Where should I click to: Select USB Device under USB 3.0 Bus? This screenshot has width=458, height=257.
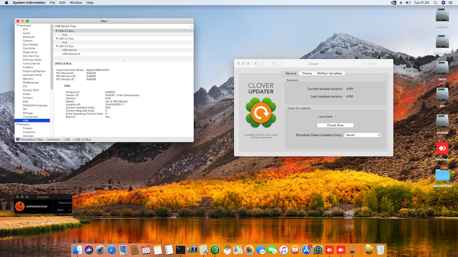69,50
